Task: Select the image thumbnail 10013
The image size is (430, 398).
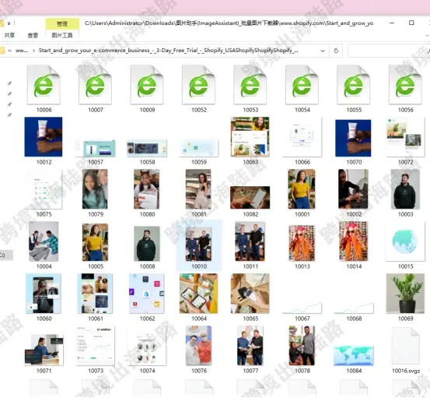Action: [x=302, y=243]
